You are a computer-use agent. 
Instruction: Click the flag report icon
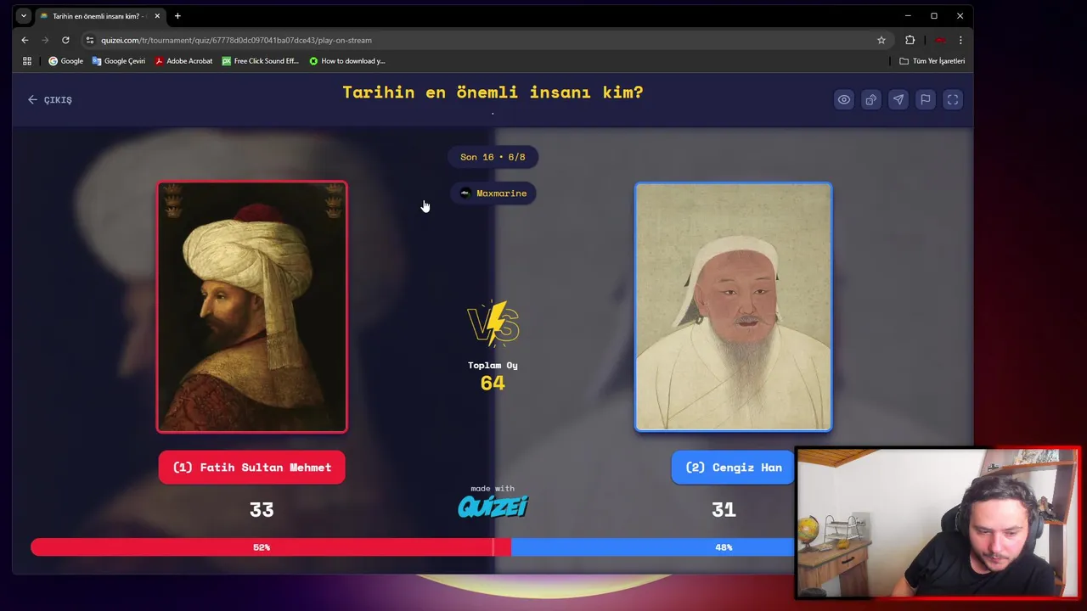(x=926, y=100)
